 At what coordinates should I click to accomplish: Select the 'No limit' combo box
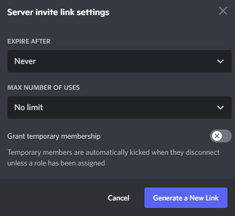(120, 107)
